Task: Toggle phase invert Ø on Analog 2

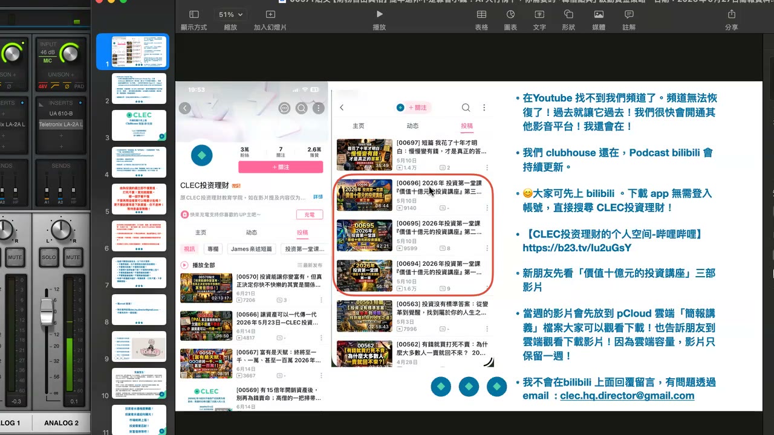Action: [x=67, y=86]
